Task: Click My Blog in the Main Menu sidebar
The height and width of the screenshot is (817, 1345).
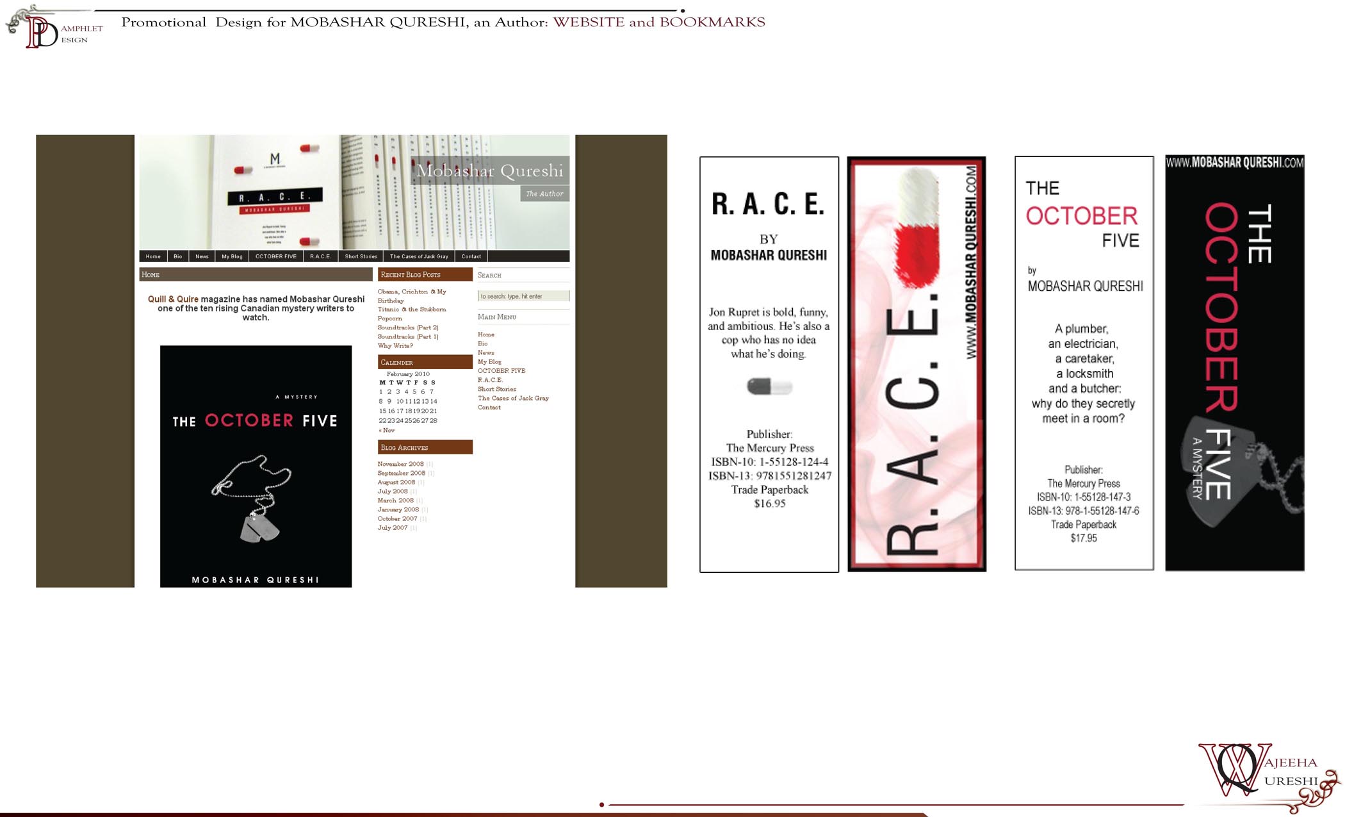Action: tap(489, 362)
